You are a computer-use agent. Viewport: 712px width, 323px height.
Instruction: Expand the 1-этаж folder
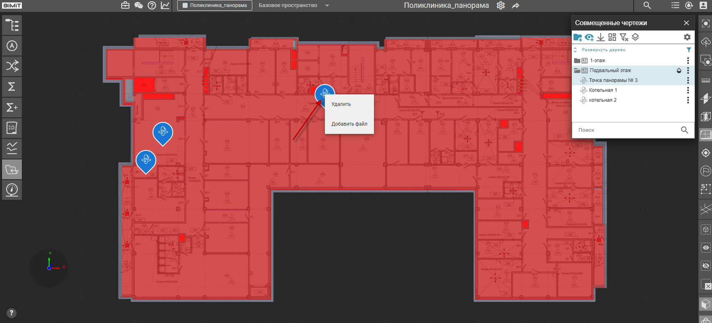[577, 61]
